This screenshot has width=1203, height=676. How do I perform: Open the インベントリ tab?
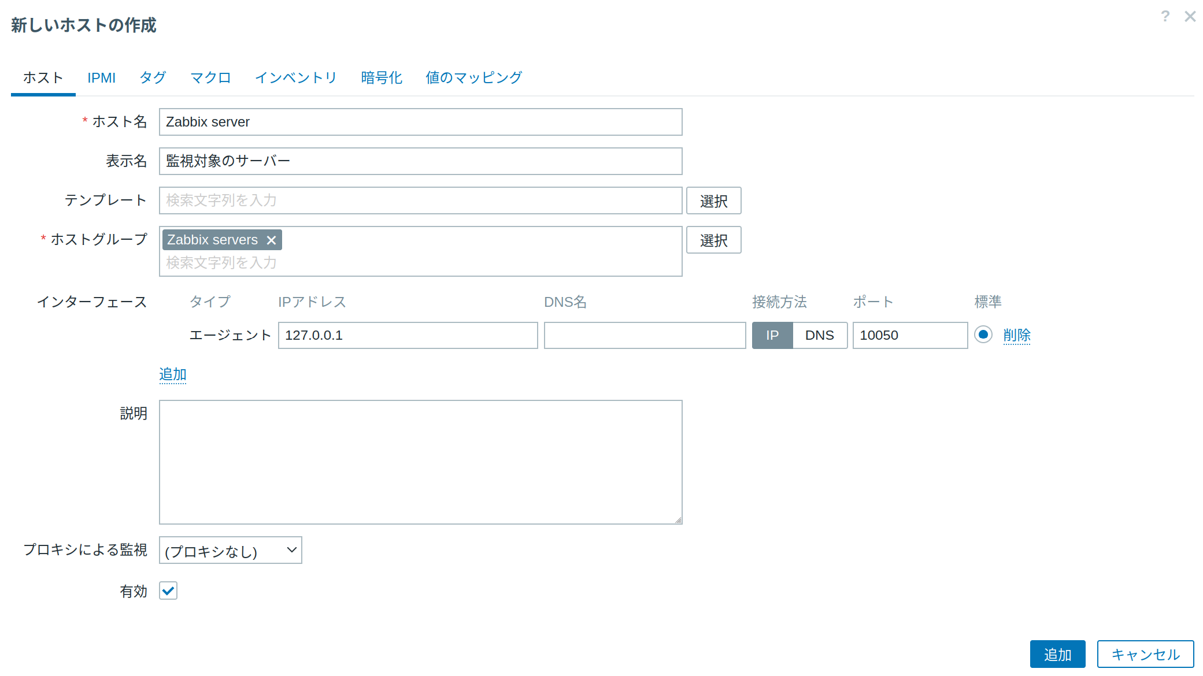(x=295, y=77)
